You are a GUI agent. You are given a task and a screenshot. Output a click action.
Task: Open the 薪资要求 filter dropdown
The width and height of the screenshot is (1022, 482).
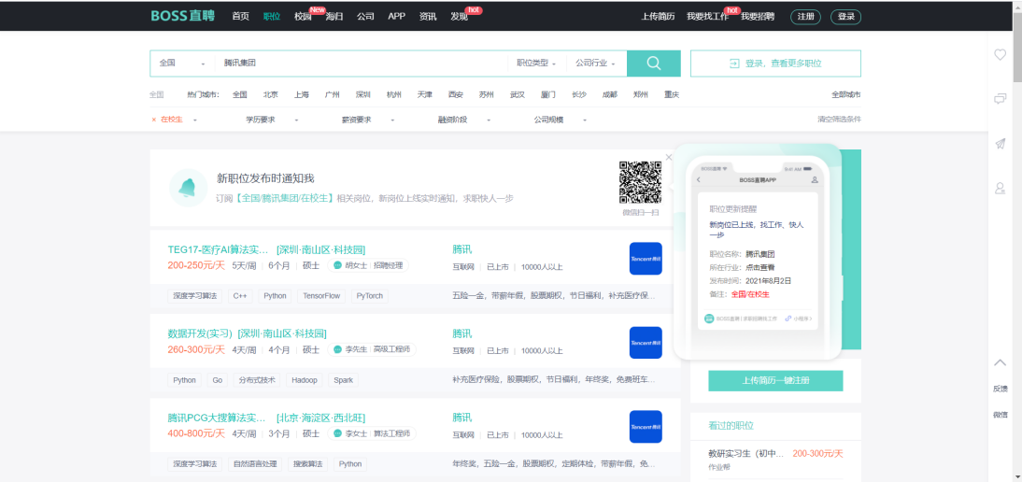click(368, 120)
